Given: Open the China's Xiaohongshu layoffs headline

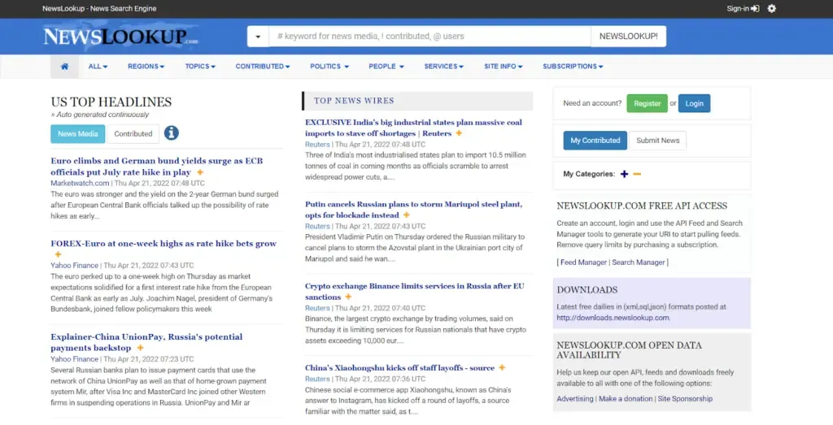Looking at the screenshot, I should pos(399,367).
